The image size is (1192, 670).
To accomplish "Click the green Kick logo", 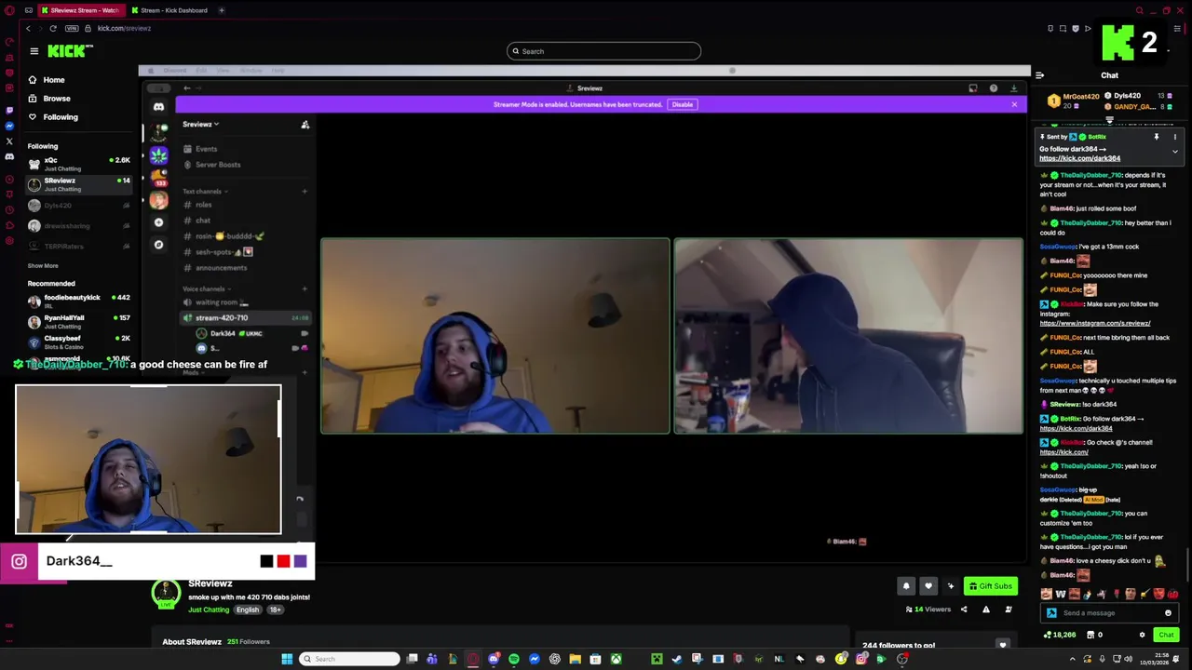I will point(71,51).
